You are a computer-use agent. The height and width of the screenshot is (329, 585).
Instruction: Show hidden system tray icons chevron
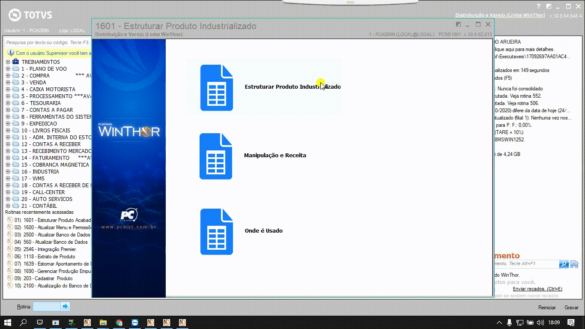[x=499, y=323]
